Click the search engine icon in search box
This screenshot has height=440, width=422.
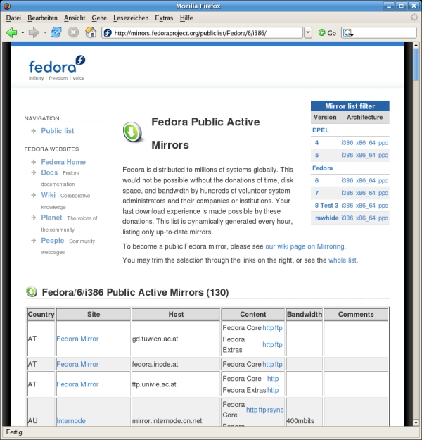[347, 32]
